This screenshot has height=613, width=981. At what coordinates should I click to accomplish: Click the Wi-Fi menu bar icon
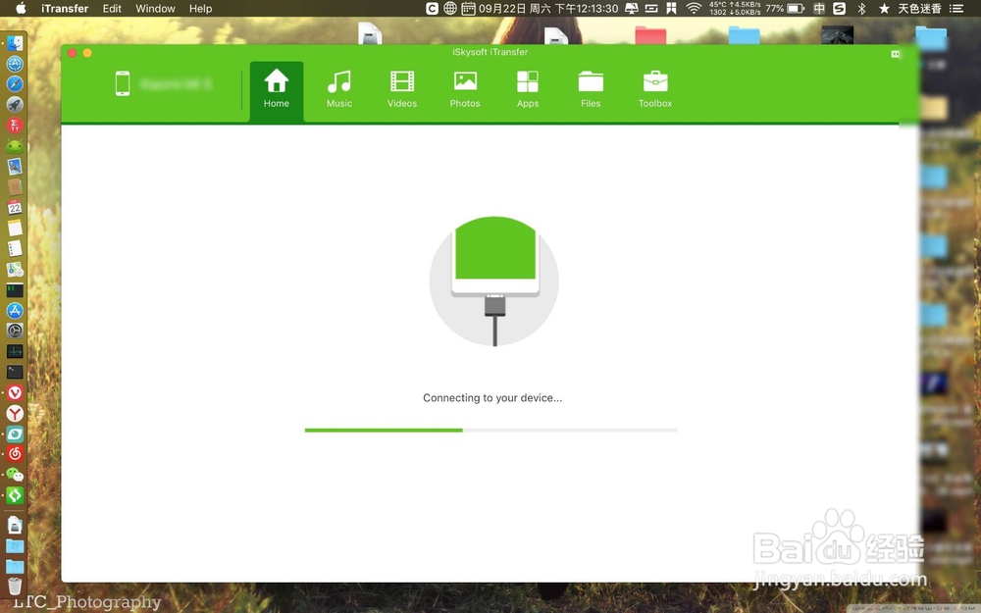tap(694, 8)
